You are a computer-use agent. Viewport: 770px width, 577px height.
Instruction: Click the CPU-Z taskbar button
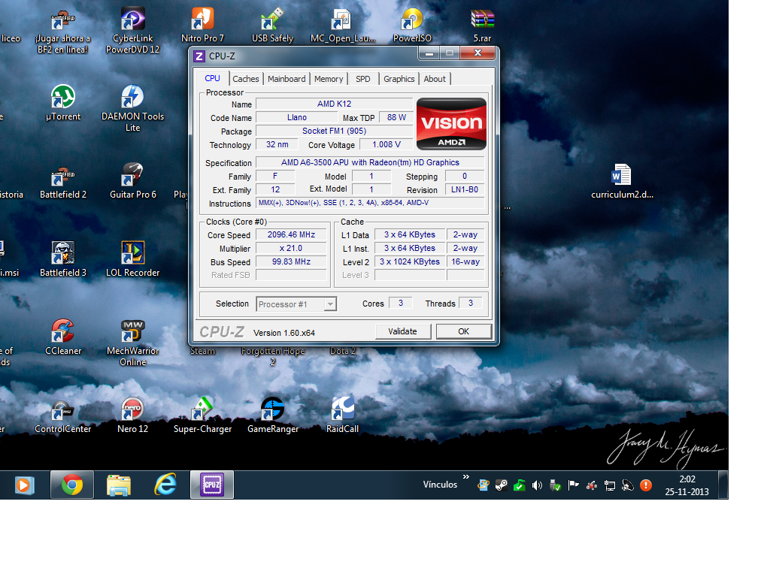tap(212, 485)
